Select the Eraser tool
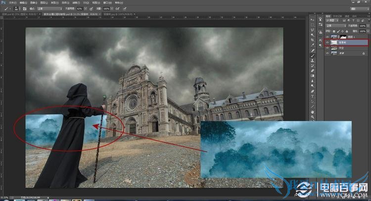Viewport: 371px width, 201px height. click(x=313, y=71)
